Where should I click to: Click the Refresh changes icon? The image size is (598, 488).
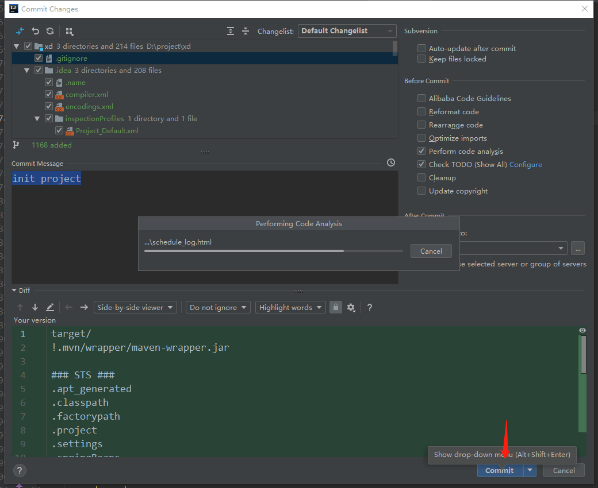50,31
